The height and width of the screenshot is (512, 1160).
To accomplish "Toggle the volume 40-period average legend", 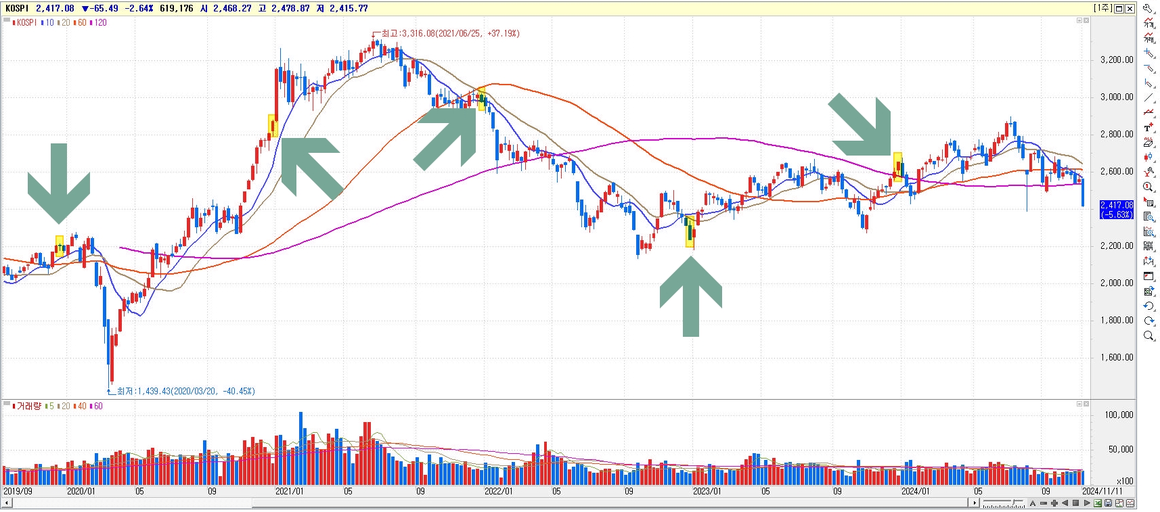I will click(80, 406).
